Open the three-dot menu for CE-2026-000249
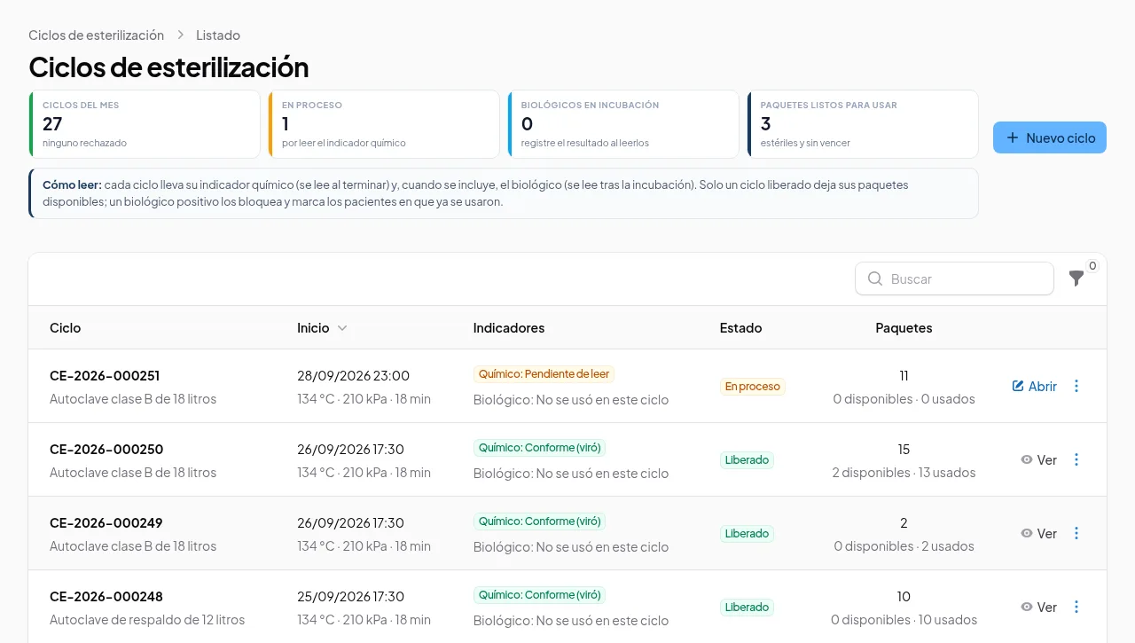The image size is (1135, 643). click(1076, 533)
